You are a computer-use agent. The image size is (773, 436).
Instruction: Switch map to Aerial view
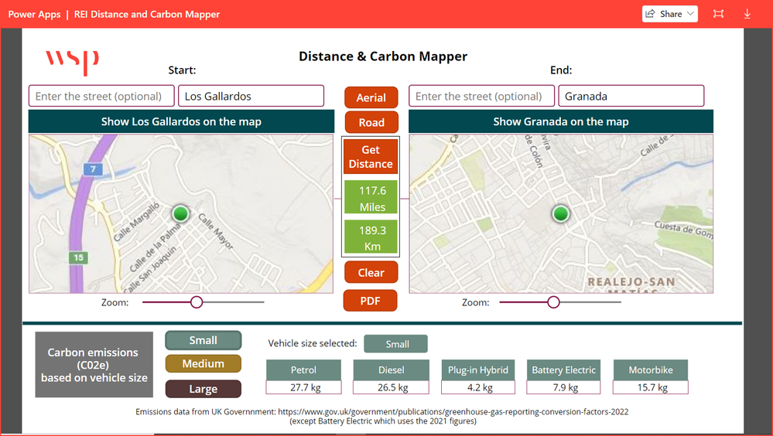[x=371, y=97]
